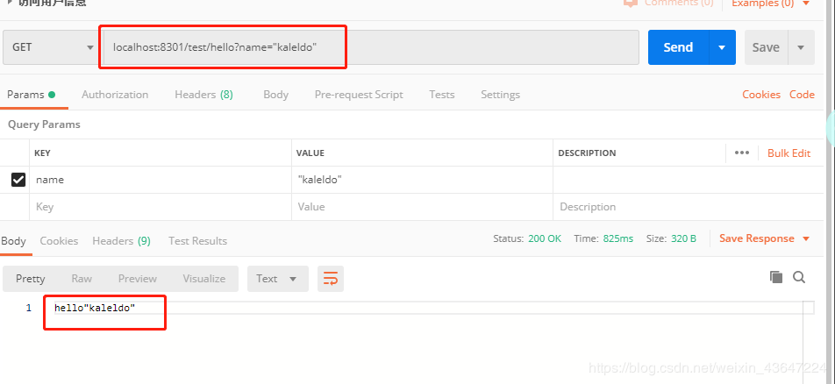Viewport: 835px width, 384px height.
Task: Toggle line wrap icon in response toolbar
Action: point(331,279)
